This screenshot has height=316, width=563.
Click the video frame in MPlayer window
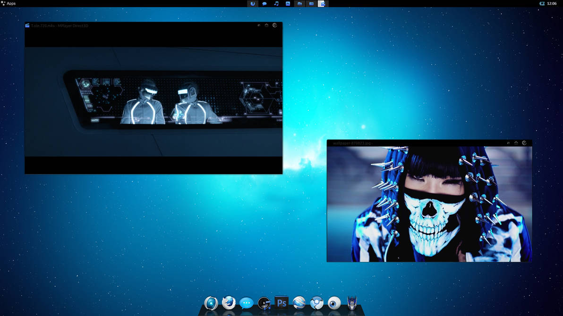[154, 101]
